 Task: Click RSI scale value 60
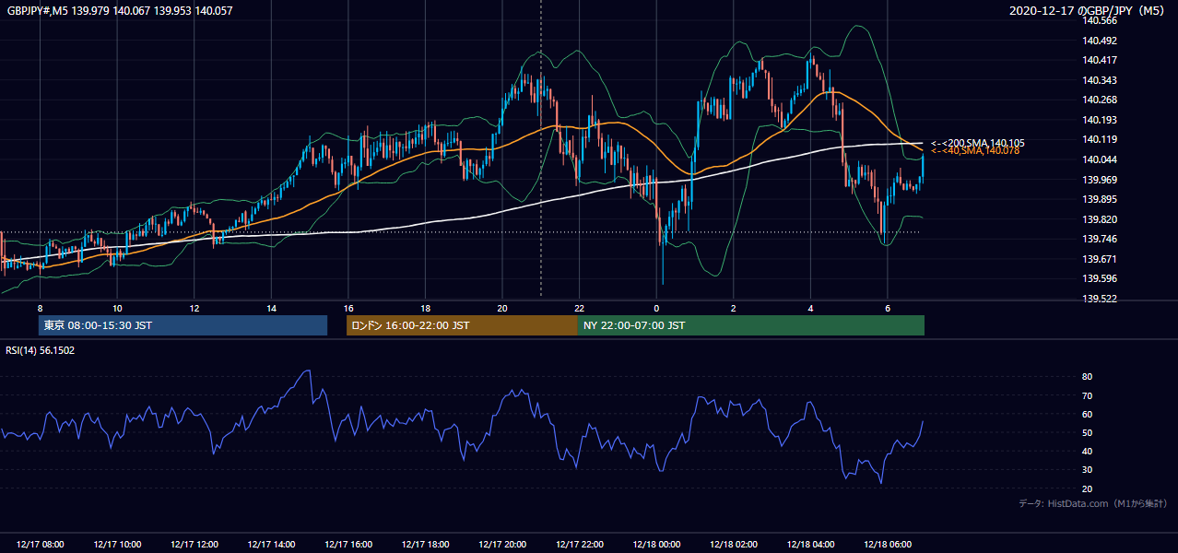[1088, 414]
